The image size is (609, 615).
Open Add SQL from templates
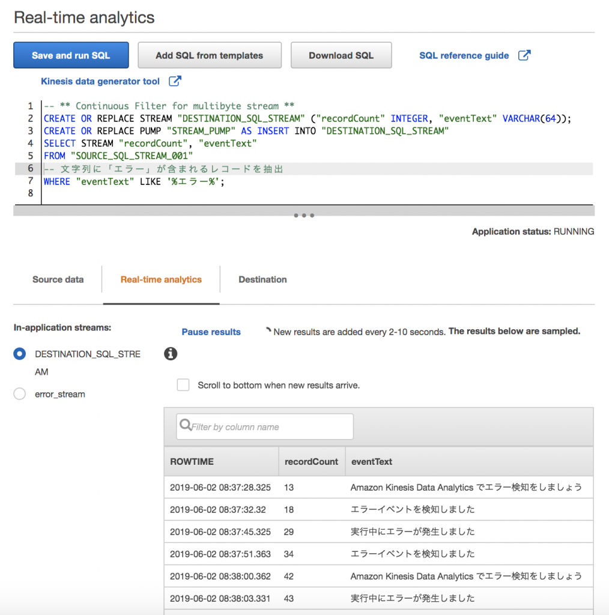click(x=210, y=55)
